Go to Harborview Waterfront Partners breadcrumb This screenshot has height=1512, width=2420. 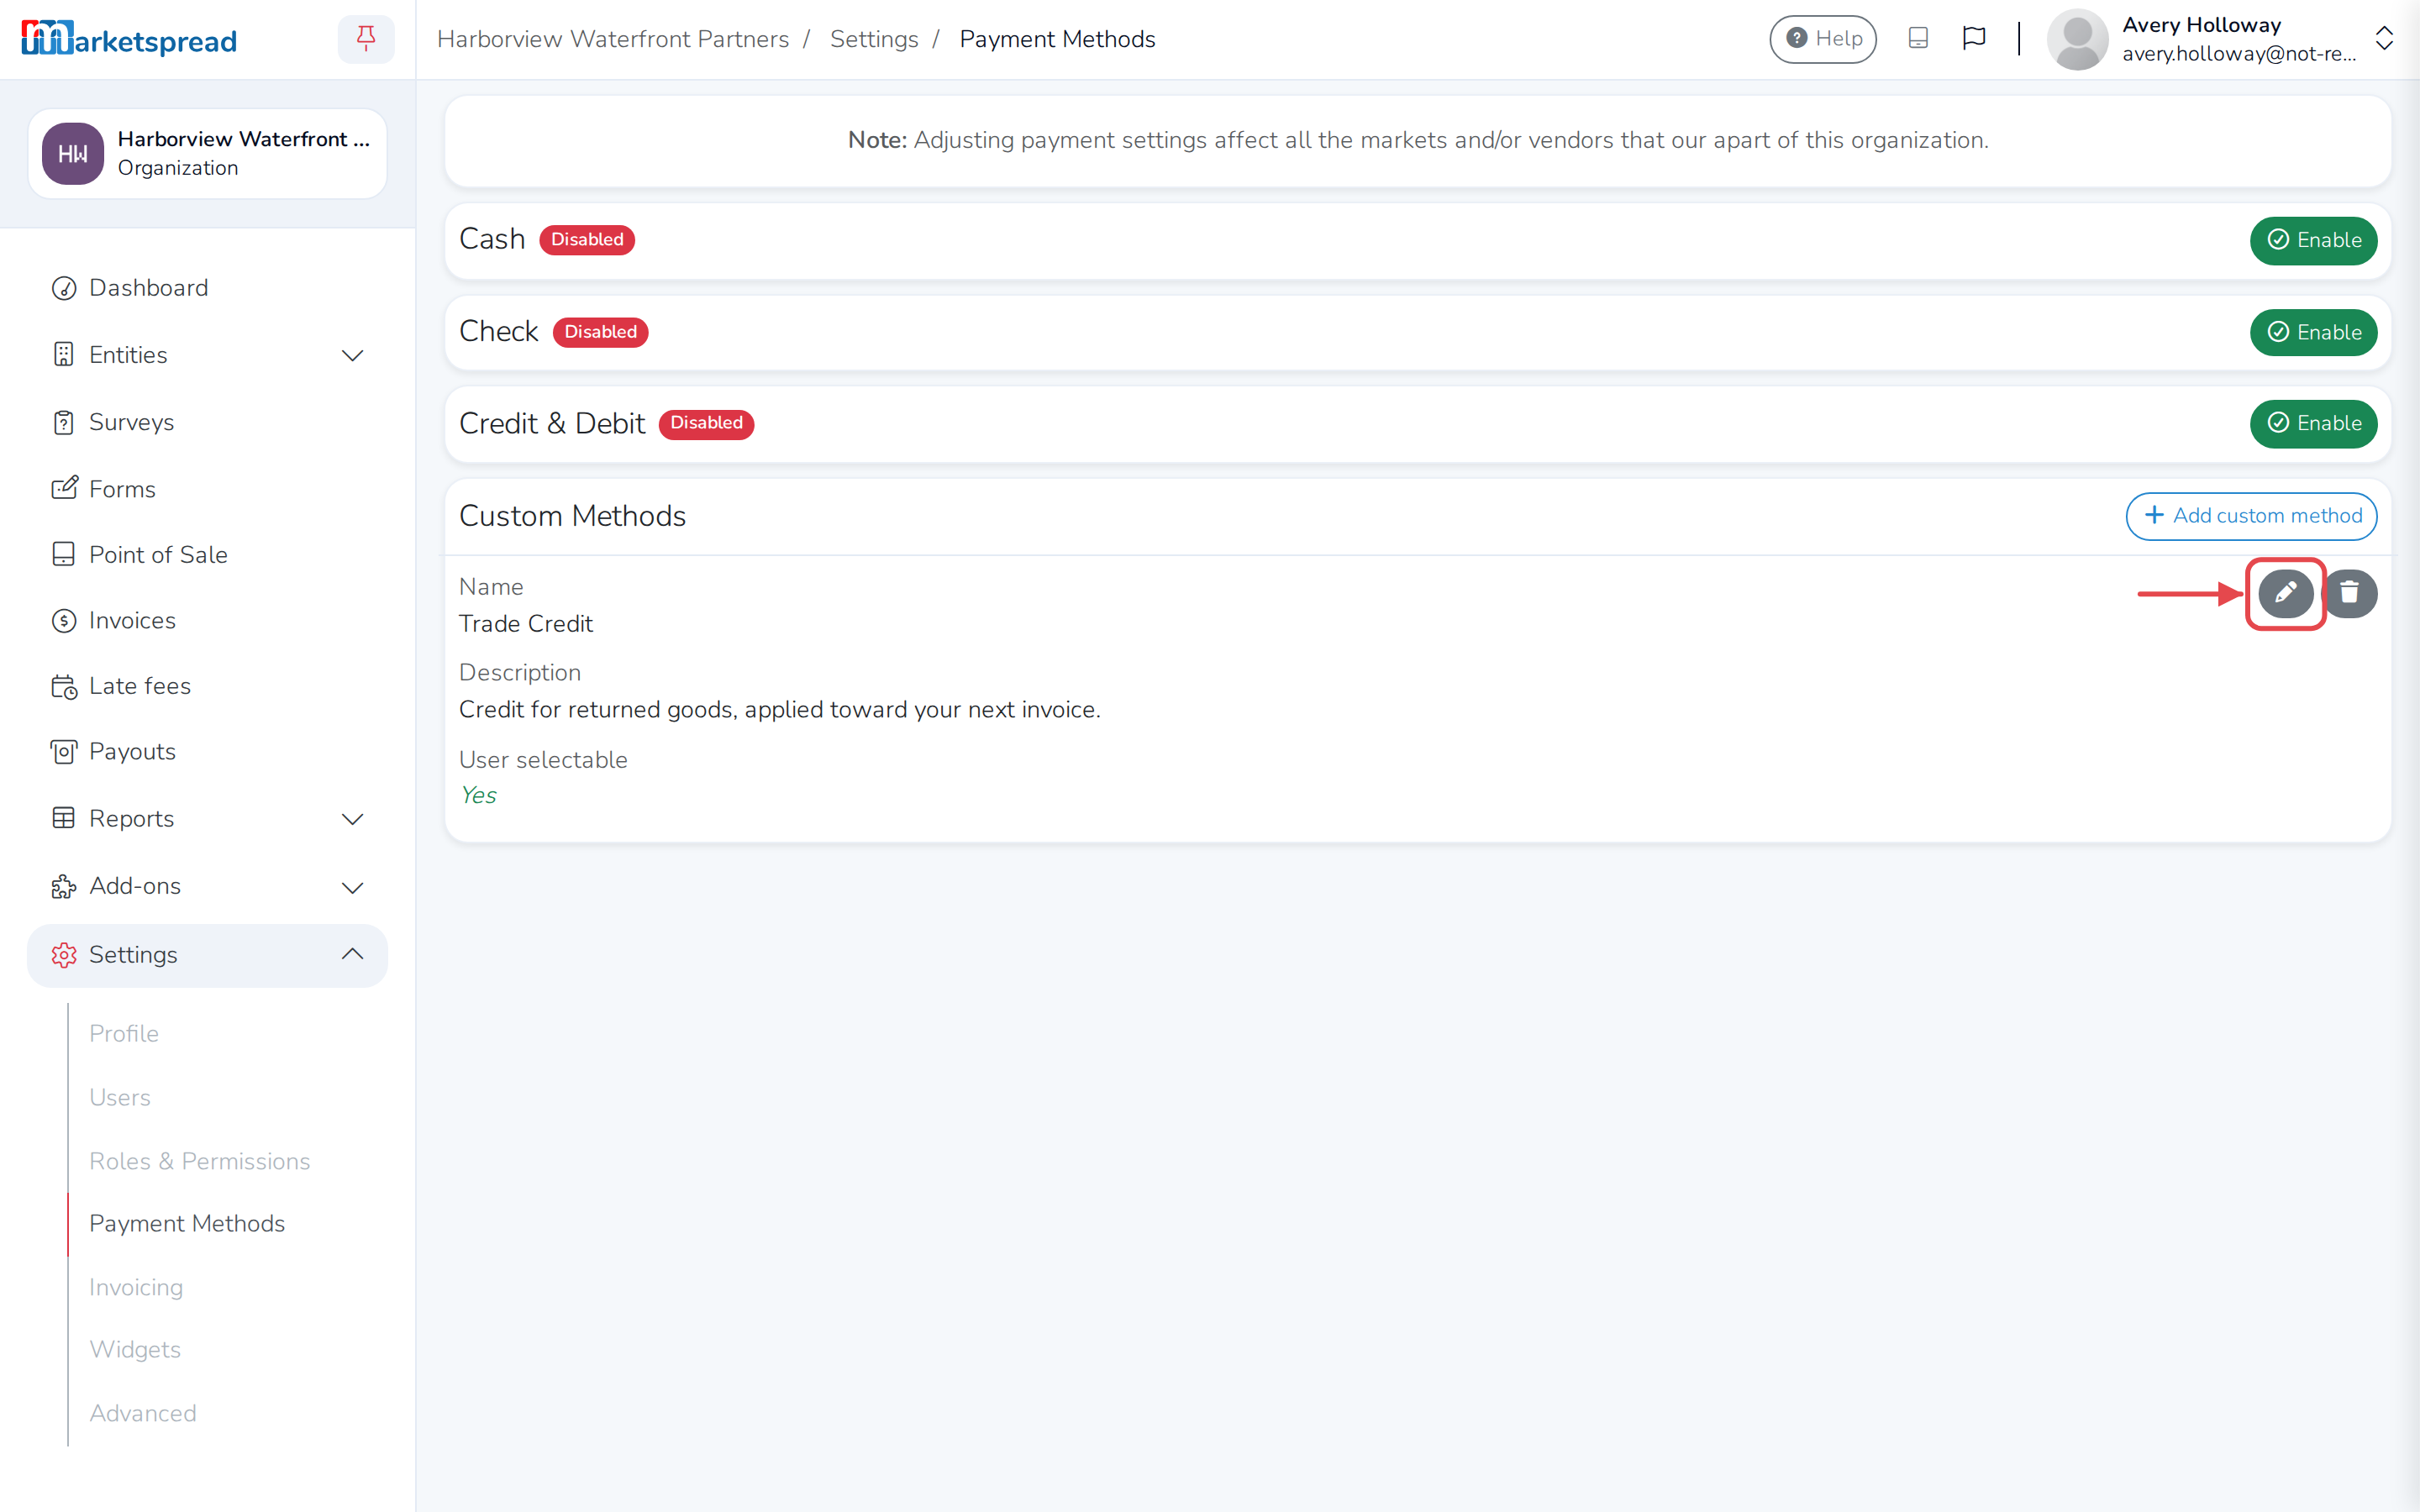tap(613, 39)
